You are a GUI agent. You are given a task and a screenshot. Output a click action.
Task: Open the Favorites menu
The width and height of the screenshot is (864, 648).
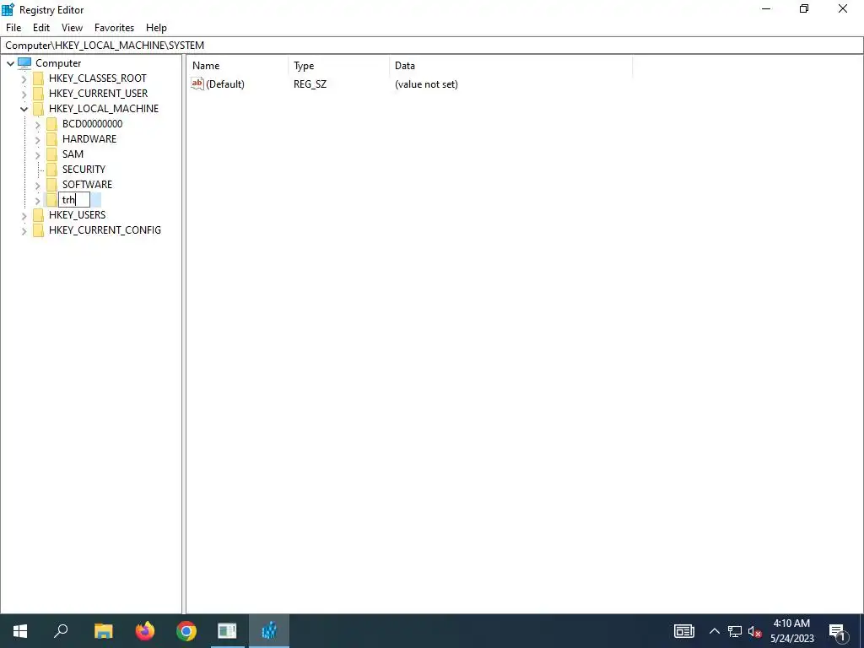114,28
